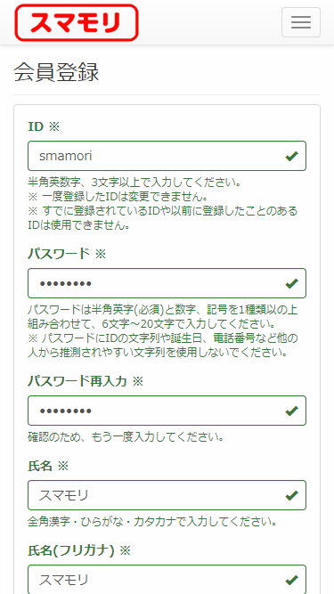The height and width of the screenshot is (594, 334).
Task: Click the checkmark in the パスワード field
Action: [x=291, y=283]
